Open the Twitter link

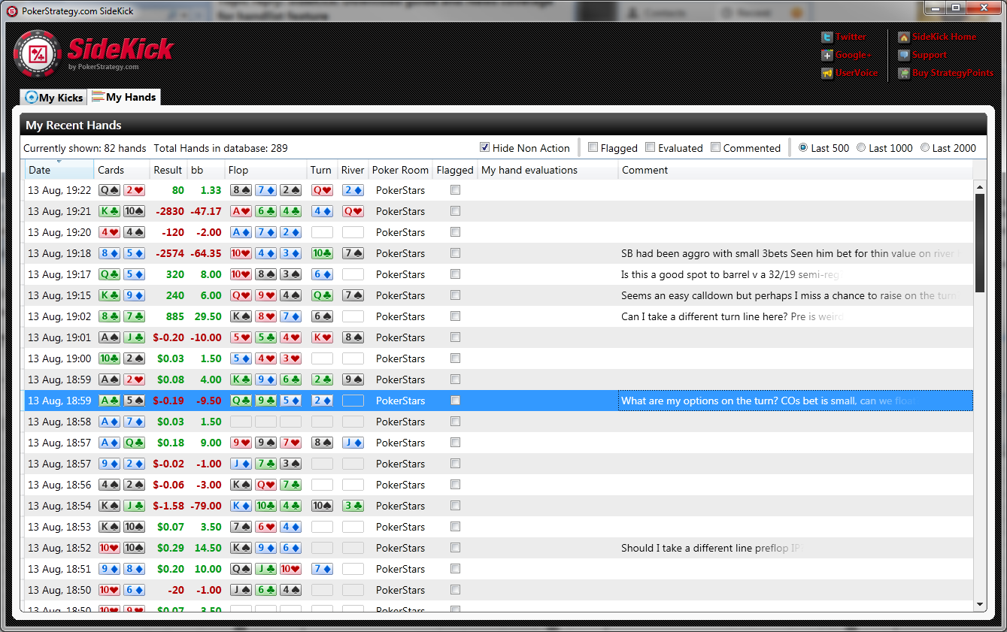coord(851,37)
